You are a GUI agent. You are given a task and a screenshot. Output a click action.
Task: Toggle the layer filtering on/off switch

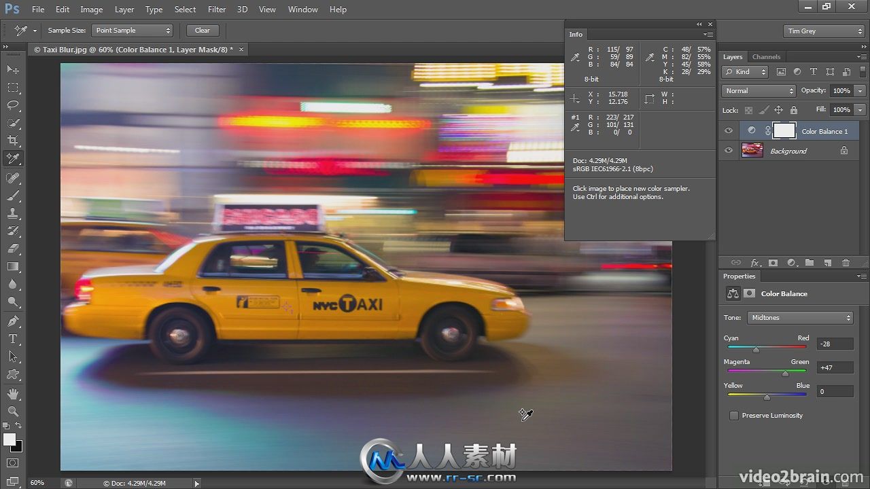coord(862,71)
